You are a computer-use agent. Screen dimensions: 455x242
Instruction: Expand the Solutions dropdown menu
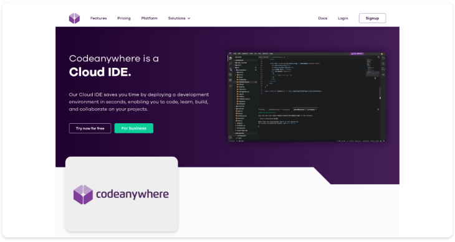[179, 18]
